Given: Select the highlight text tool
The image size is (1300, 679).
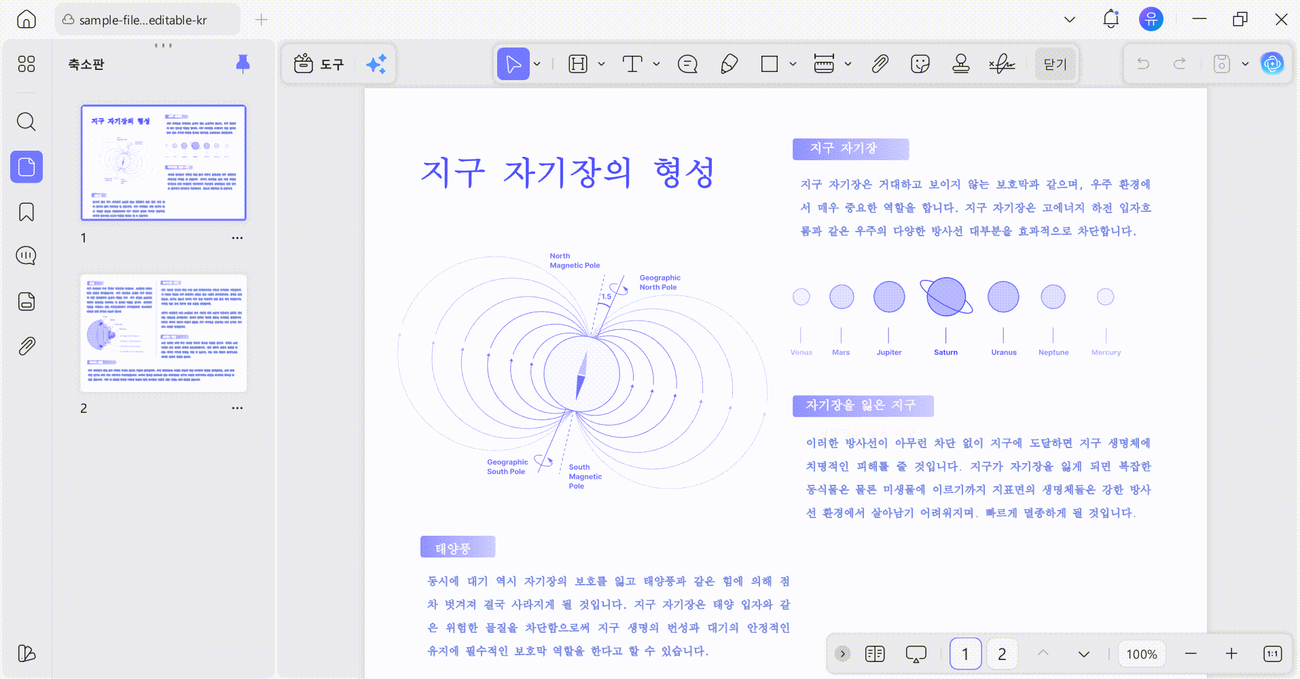Looking at the screenshot, I should click(x=578, y=64).
